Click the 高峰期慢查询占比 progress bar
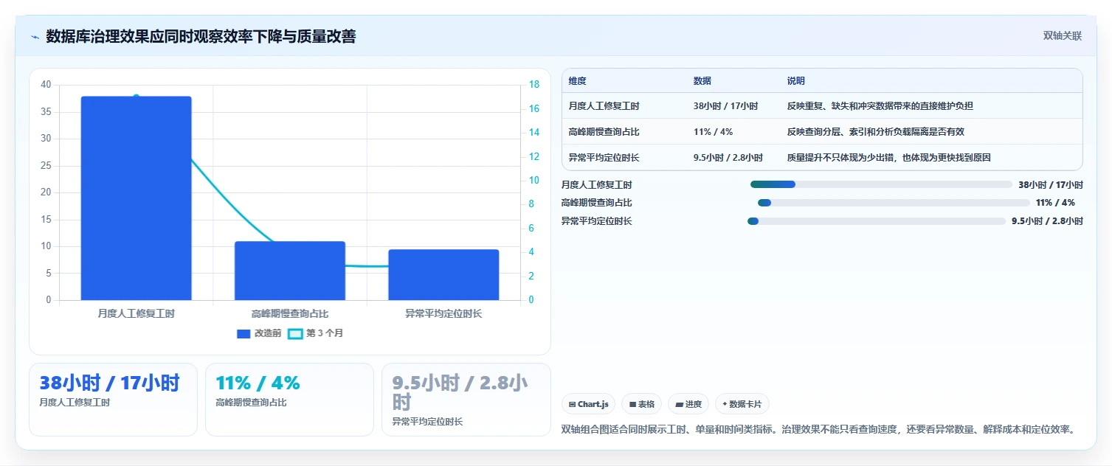This screenshot has width=1112, height=466. tap(894, 203)
